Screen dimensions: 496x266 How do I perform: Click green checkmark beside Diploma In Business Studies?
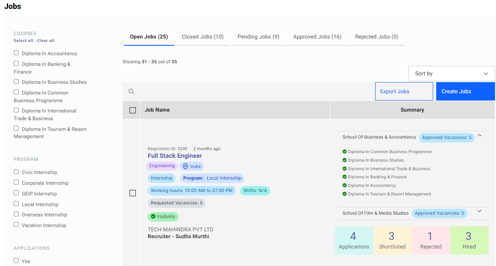coord(345,160)
